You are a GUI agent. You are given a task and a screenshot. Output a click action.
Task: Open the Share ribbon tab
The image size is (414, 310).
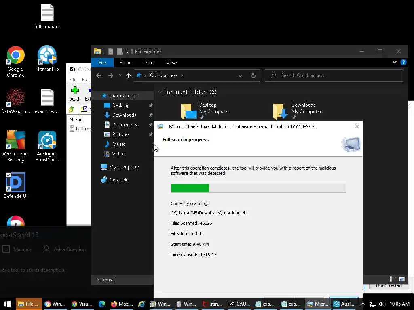149,63
